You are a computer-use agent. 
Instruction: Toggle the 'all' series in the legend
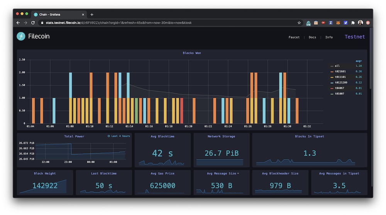tap(337, 66)
